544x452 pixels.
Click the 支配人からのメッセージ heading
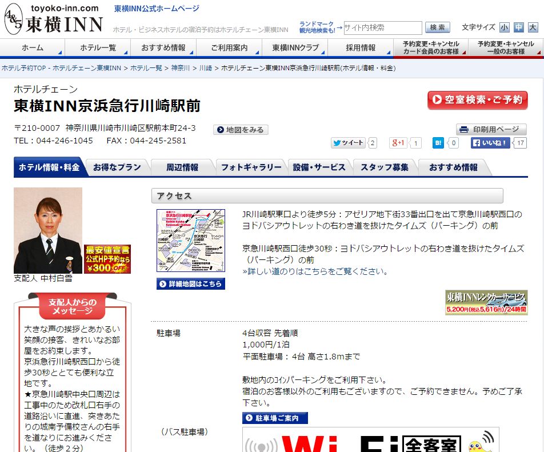[x=73, y=306]
